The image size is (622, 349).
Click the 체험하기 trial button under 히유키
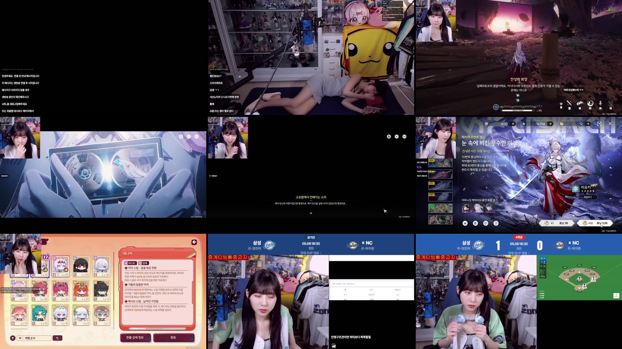[588, 197]
